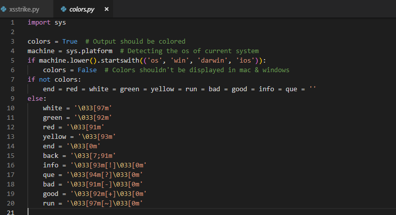Click the Python icon on colors.py tab
Image resolution: width=396 pixels, height=215 pixels.
[x=64, y=10]
